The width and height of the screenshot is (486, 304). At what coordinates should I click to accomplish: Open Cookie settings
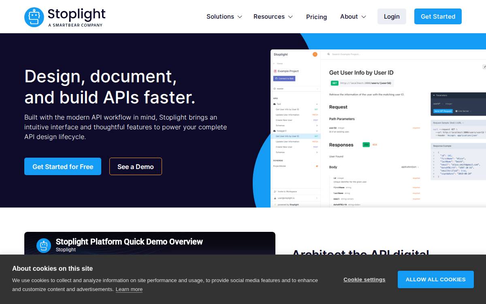click(364, 279)
